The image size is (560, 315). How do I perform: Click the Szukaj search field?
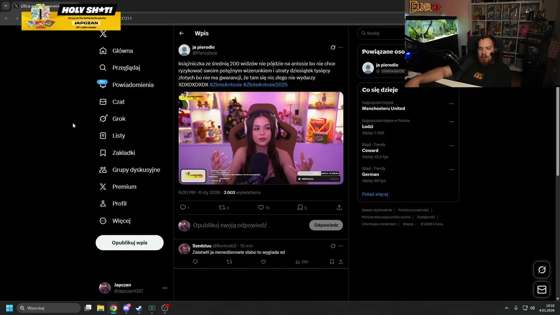pyautogui.click(x=381, y=33)
